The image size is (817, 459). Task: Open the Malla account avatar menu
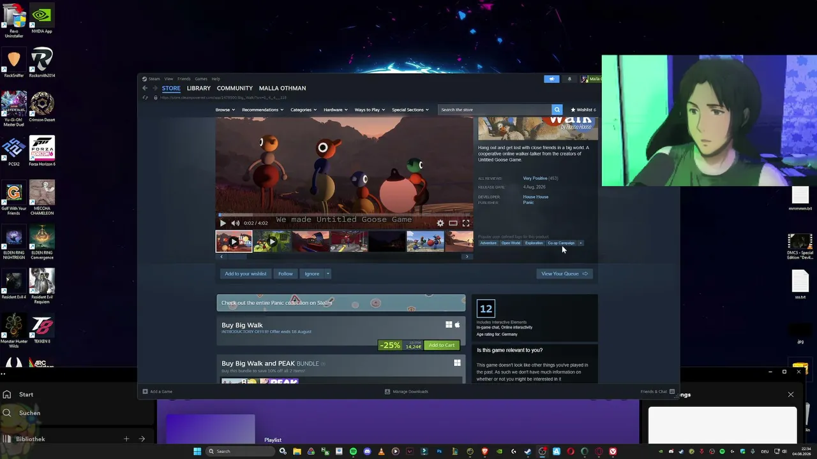(591, 79)
